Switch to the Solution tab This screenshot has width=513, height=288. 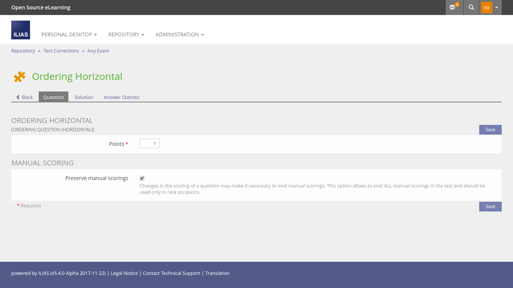pos(84,97)
